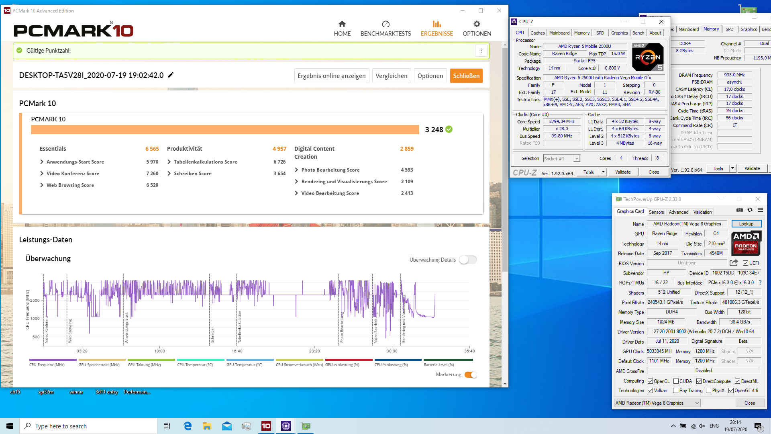The image size is (771, 434).
Task: Toggle DirectML checkbox
Action: pos(737,381)
